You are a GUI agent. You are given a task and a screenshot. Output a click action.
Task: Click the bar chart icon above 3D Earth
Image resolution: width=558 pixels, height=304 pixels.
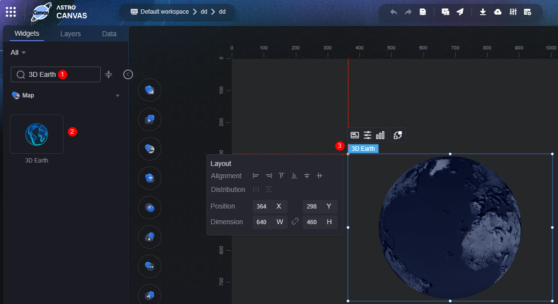(380, 135)
